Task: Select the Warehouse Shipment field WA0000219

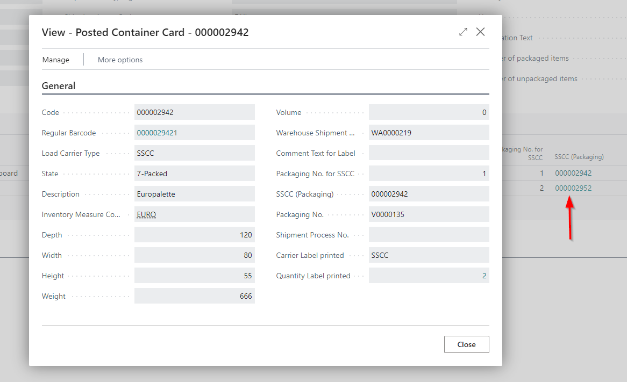Action: tap(429, 133)
